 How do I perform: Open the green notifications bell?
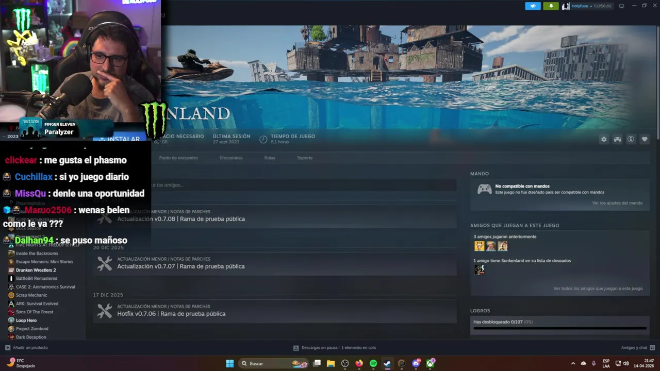[551, 6]
